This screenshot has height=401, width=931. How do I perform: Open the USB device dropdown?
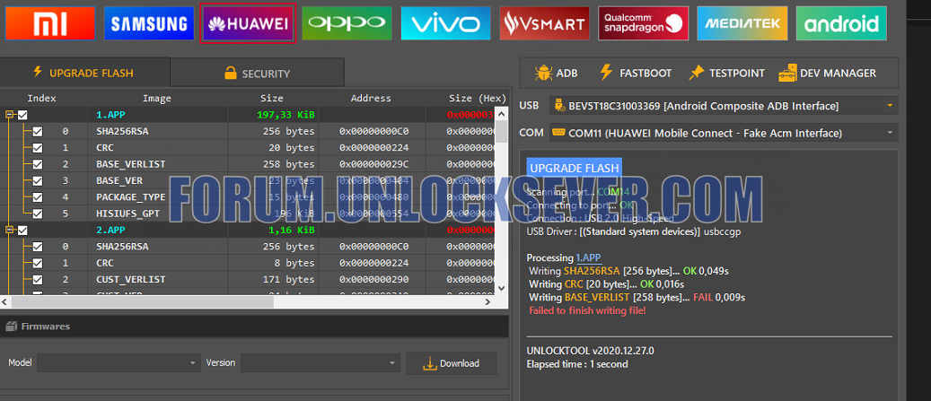click(x=724, y=106)
